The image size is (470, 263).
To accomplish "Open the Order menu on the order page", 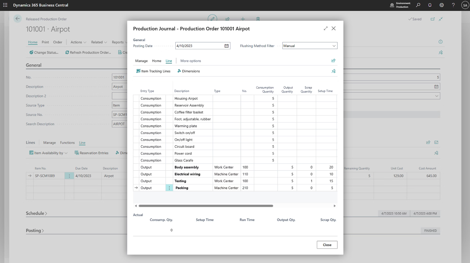I will tap(58, 42).
